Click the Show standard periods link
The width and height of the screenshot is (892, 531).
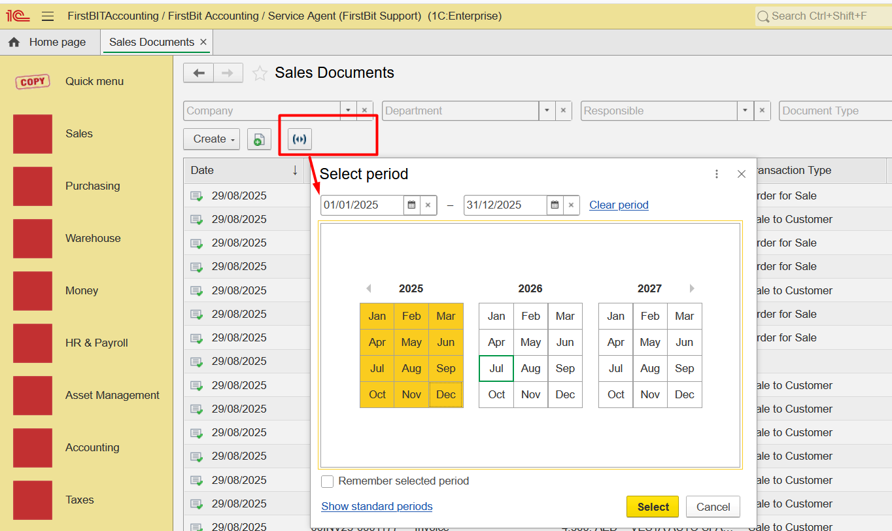coord(377,507)
